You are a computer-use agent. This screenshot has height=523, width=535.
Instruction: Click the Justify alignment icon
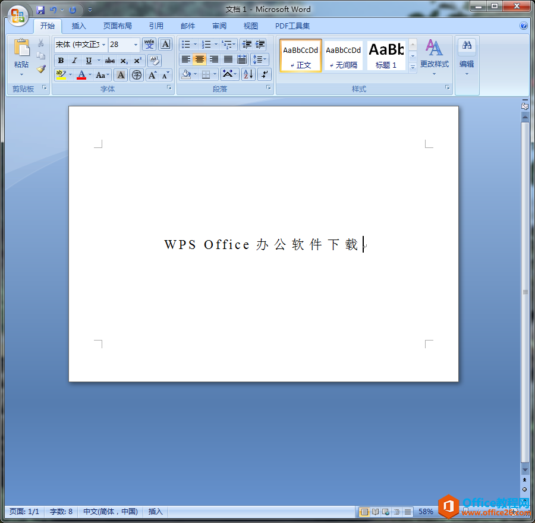[228, 59]
